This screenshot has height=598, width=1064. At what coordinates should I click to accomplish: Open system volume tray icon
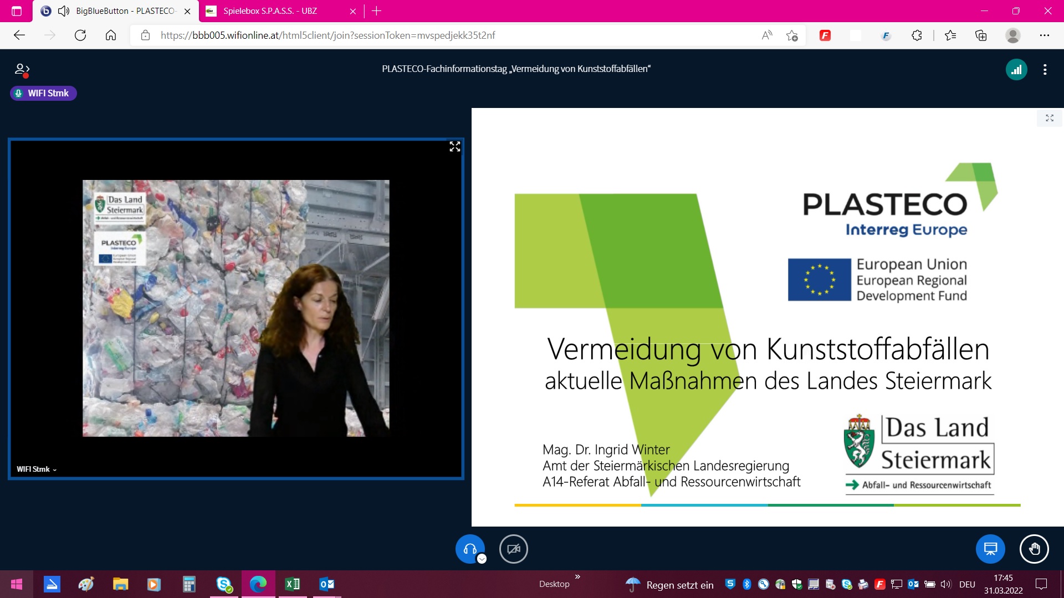[x=946, y=584]
